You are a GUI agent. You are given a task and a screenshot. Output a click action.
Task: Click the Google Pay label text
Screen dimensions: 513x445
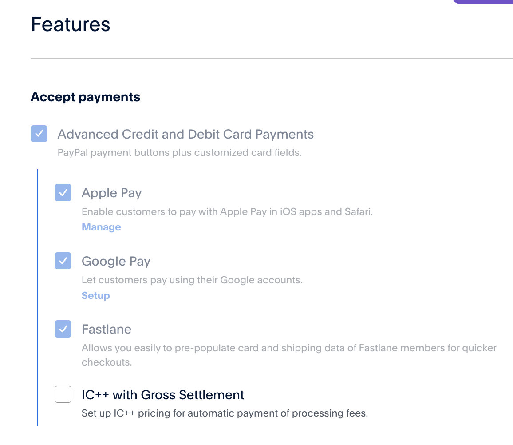click(116, 261)
